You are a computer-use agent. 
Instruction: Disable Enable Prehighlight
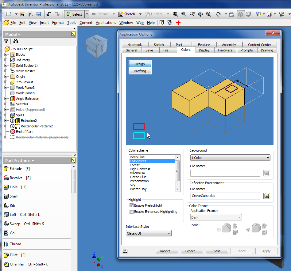coord(131,205)
